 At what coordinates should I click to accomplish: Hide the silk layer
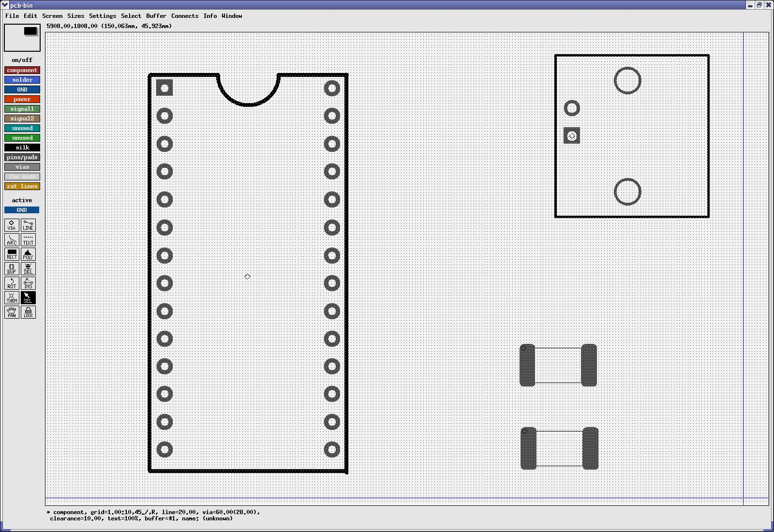pyautogui.click(x=22, y=148)
